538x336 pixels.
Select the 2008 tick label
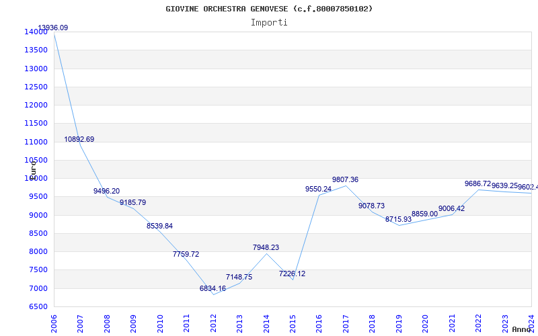tap(107, 324)
